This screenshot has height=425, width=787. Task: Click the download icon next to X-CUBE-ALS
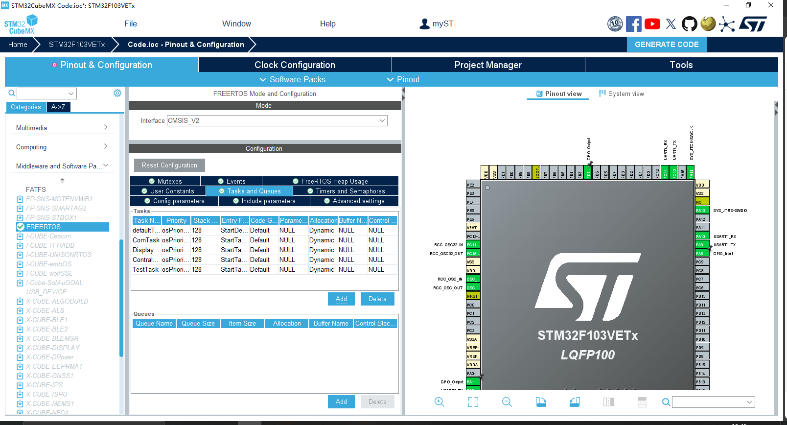click(20, 310)
